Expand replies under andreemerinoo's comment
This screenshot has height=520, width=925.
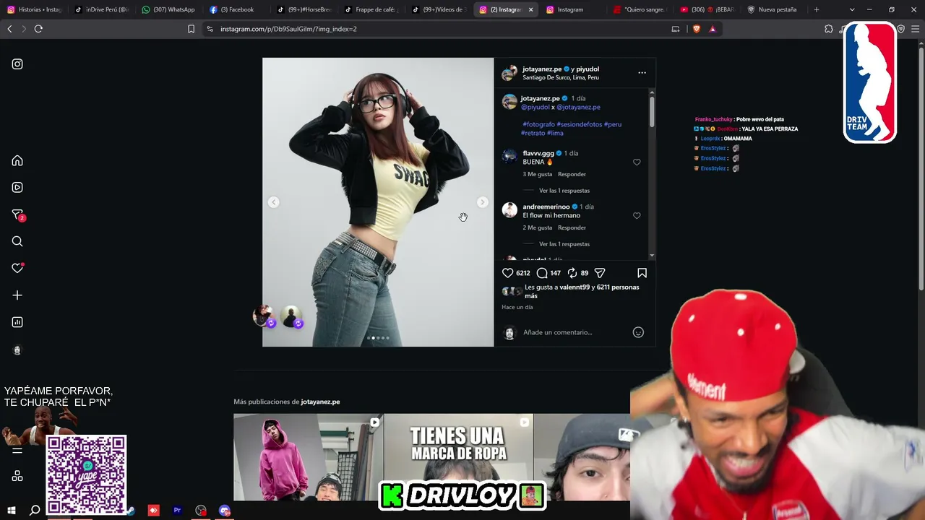pyautogui.click(x=564, y=244)
